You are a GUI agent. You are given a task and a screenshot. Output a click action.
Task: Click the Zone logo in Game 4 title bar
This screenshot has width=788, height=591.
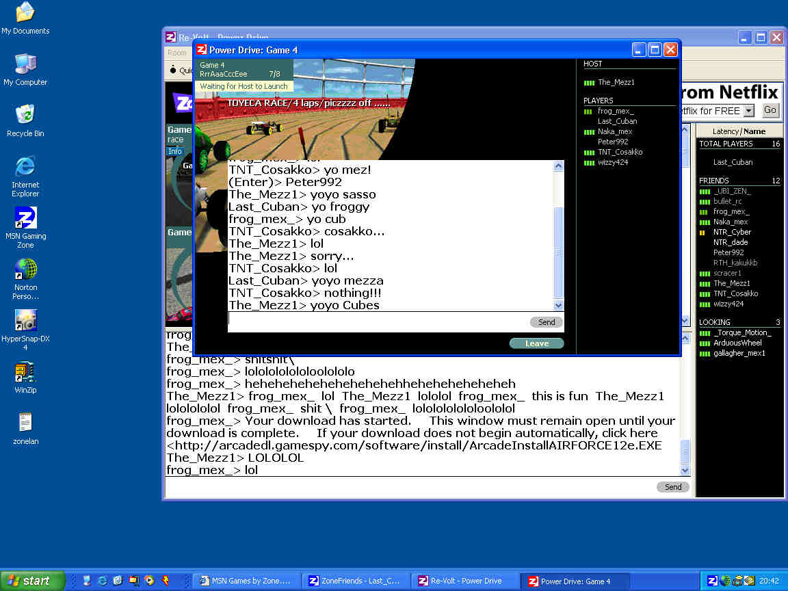click(202, 50)
